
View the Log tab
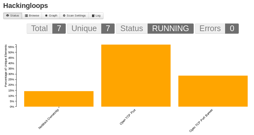click(x=98, y=16)
